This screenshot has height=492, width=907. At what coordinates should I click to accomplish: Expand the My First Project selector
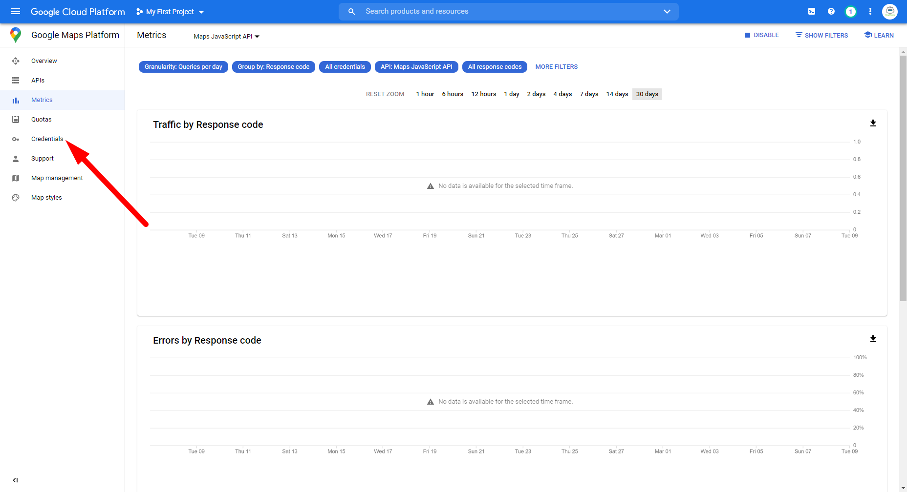pyautogui.click(x=170, y=12)
